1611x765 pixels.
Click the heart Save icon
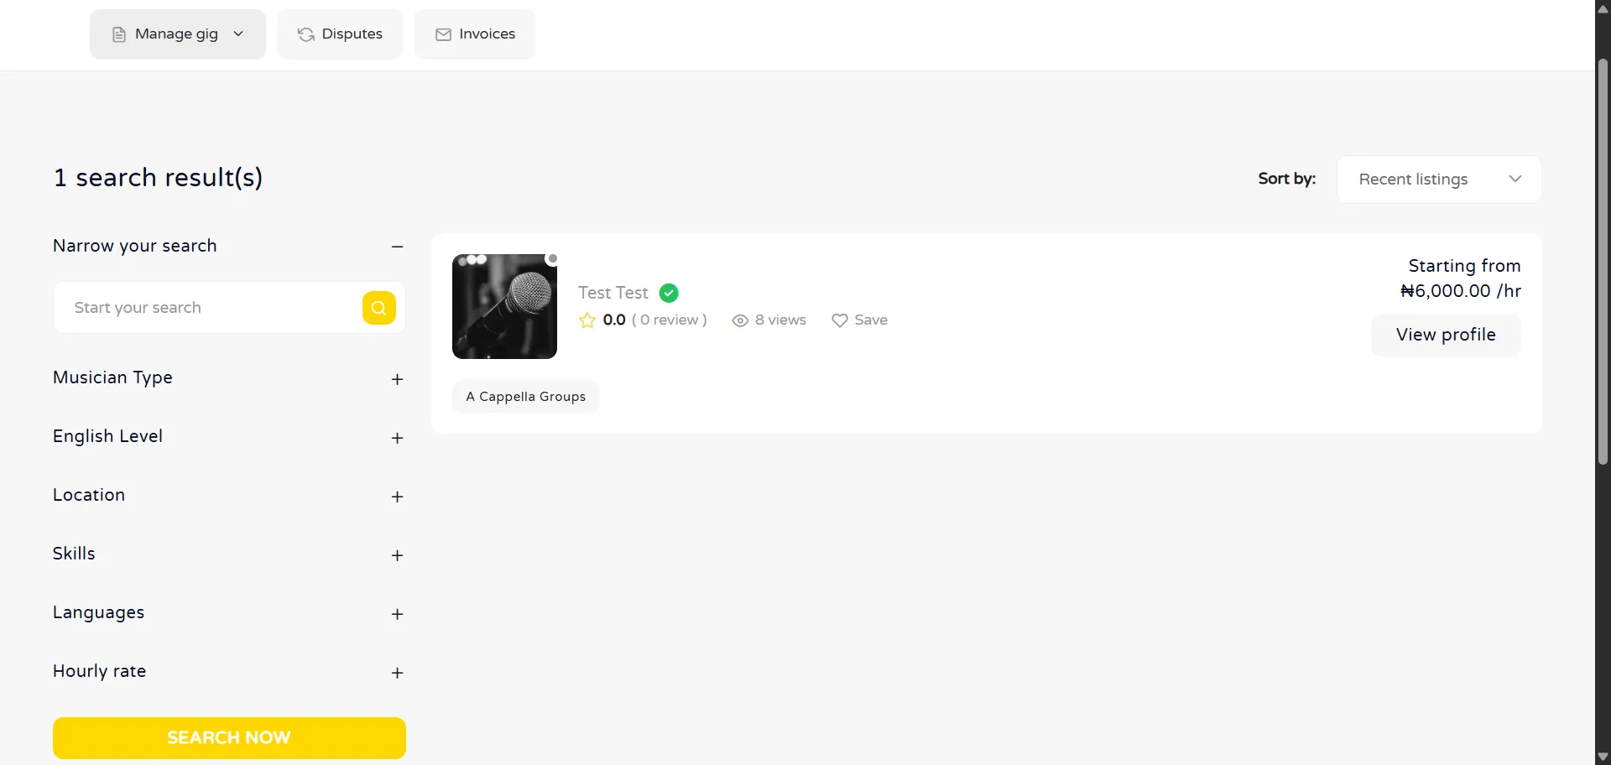tap(840, 320)
